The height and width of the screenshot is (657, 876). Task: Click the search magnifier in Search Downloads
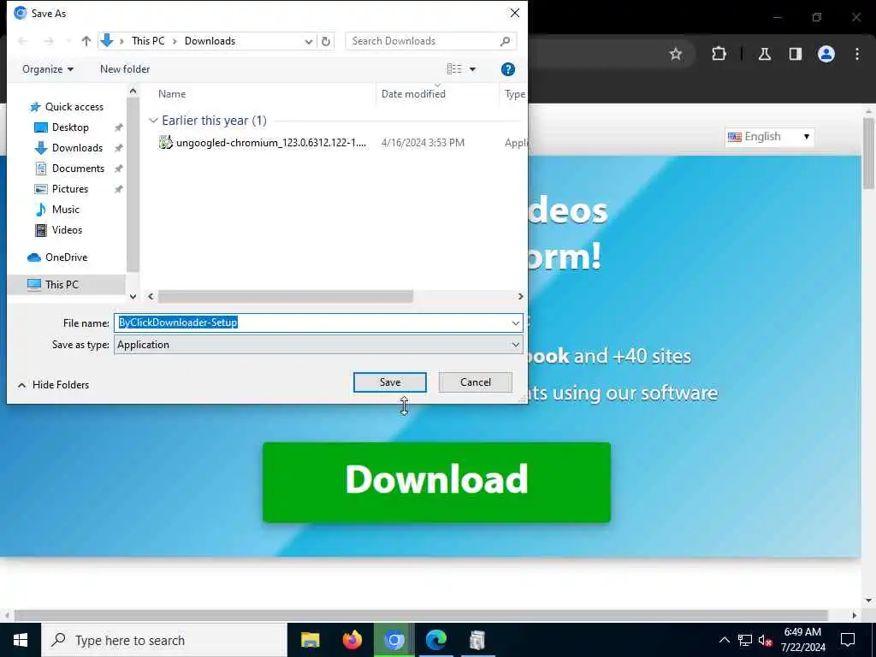coord(505,41)
